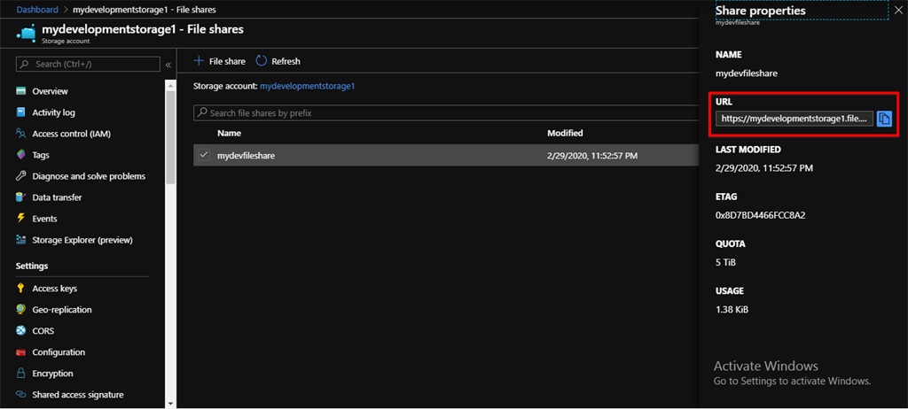Screen dimensions: 908x409
Task: Click the Access keys key icon
Action: [21, 288]
